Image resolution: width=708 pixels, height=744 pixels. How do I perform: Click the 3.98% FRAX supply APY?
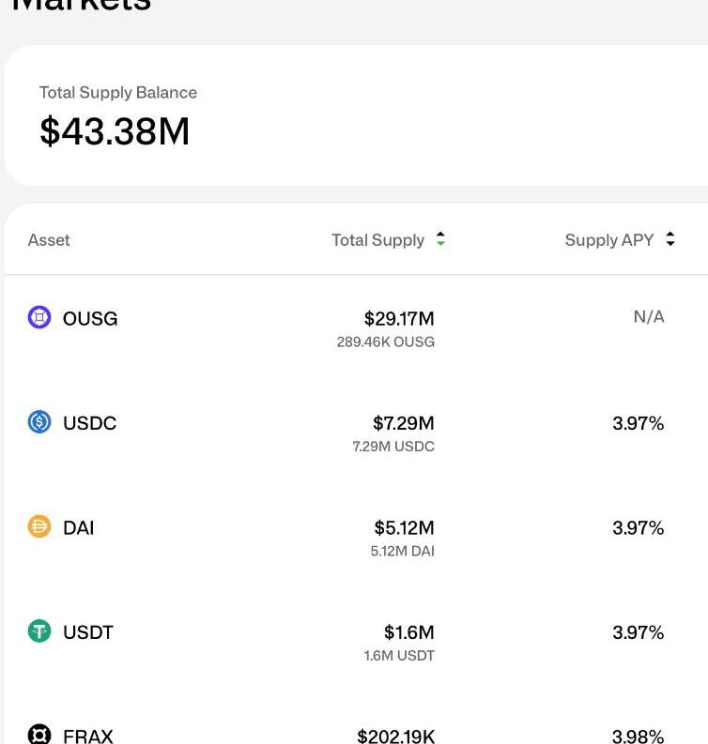[638, 736]
